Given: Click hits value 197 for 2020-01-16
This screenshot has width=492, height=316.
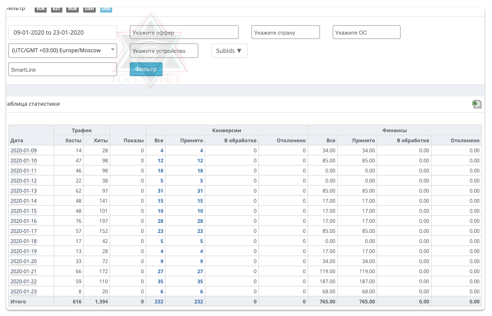Looking at the screenshot, I should pyautogui.click(x=104, y=221).
